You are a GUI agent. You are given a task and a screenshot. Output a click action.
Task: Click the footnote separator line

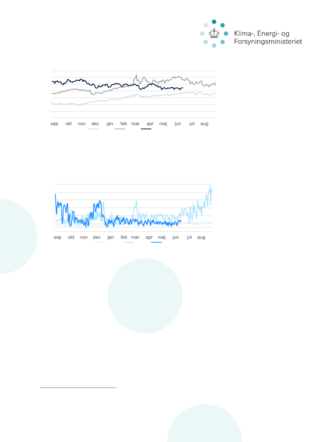[x=78, y=388]
